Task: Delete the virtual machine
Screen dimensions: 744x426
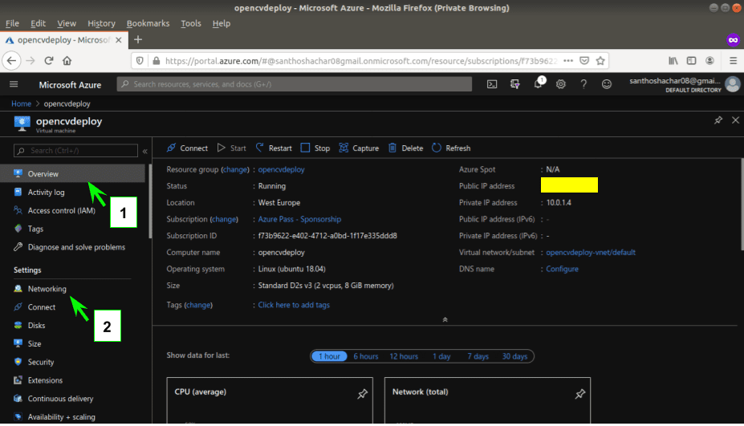Action: click(405, 148)
